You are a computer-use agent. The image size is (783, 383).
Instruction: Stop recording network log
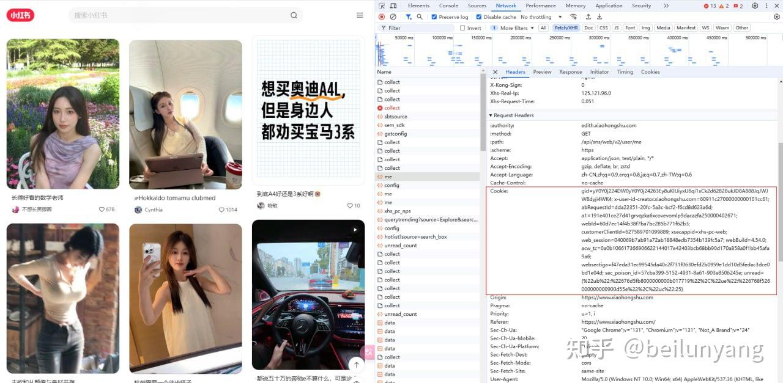click(x=382, y=17)
